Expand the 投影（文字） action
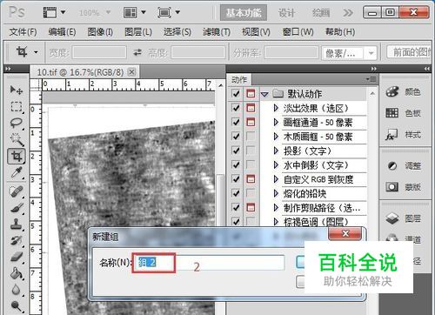 point(276,151)
